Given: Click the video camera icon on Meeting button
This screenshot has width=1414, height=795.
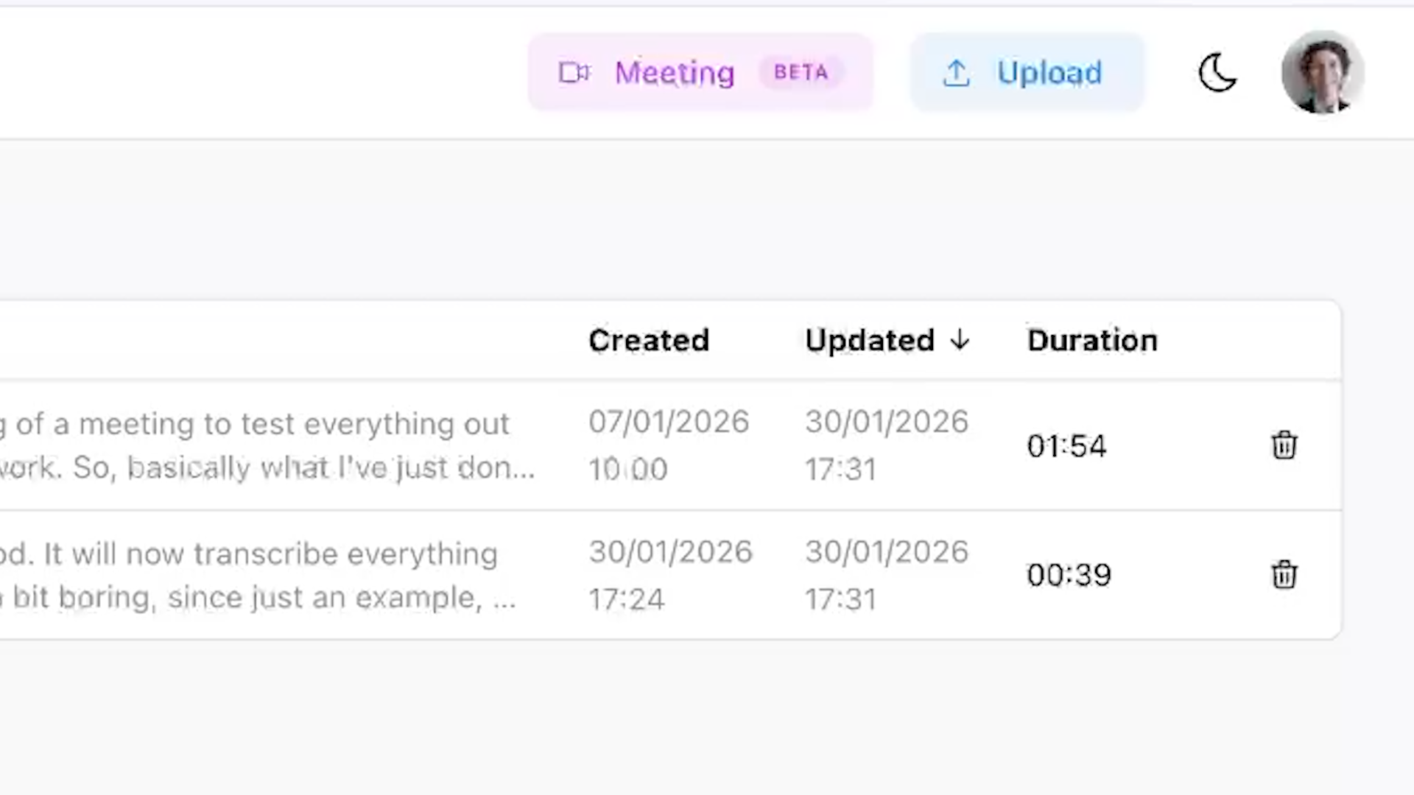Looking at the screenshot, I should coord(574,72).
